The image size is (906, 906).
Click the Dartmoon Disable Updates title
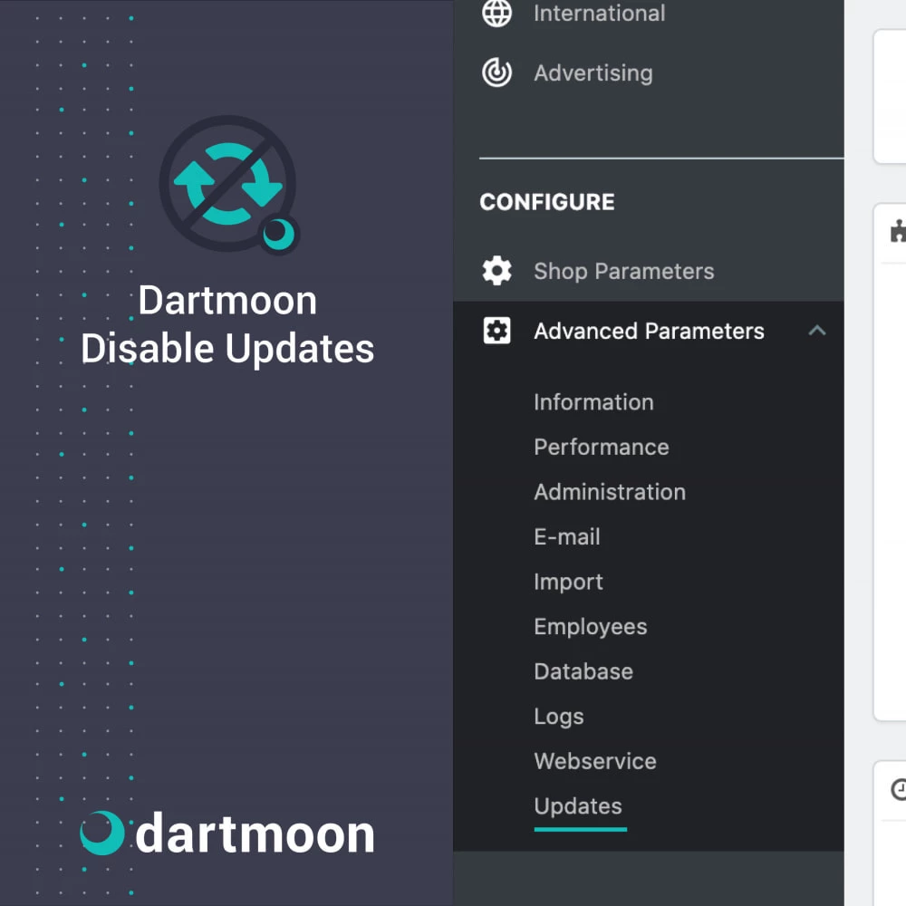(x=227, y=324)
